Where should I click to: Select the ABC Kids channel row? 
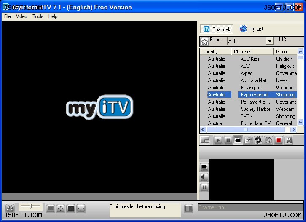pyautogui.click(x=248, y=59)
